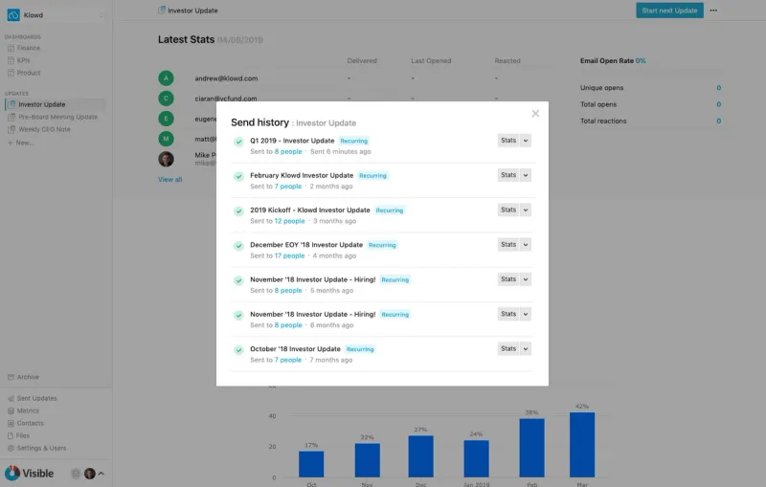Open the Klowd company switcher arrows
The width and height of the screenshot is (766, 487).
101,15
